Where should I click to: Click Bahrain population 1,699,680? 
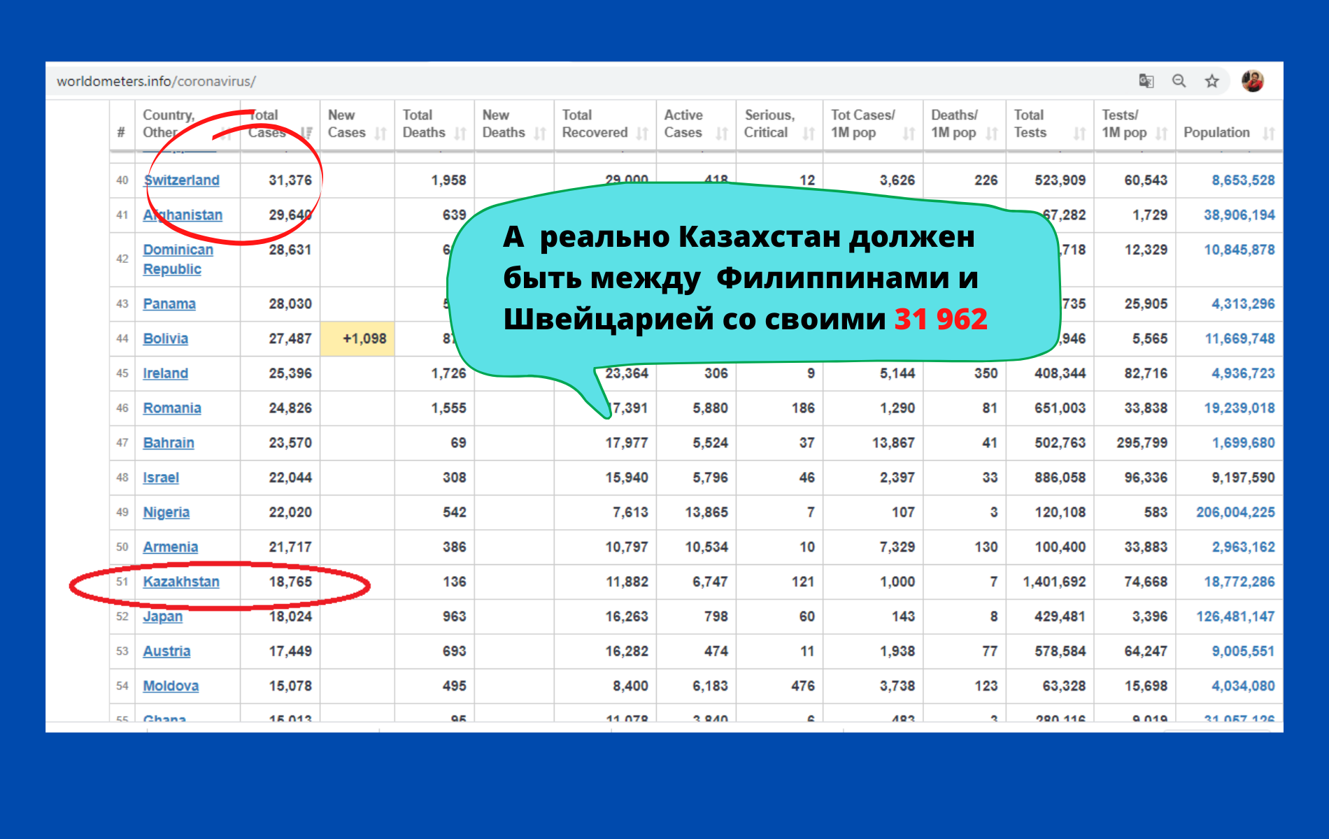coord(1243,443)
